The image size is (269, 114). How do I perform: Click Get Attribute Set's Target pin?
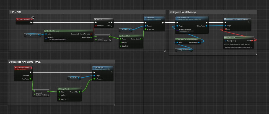(177, 26)
